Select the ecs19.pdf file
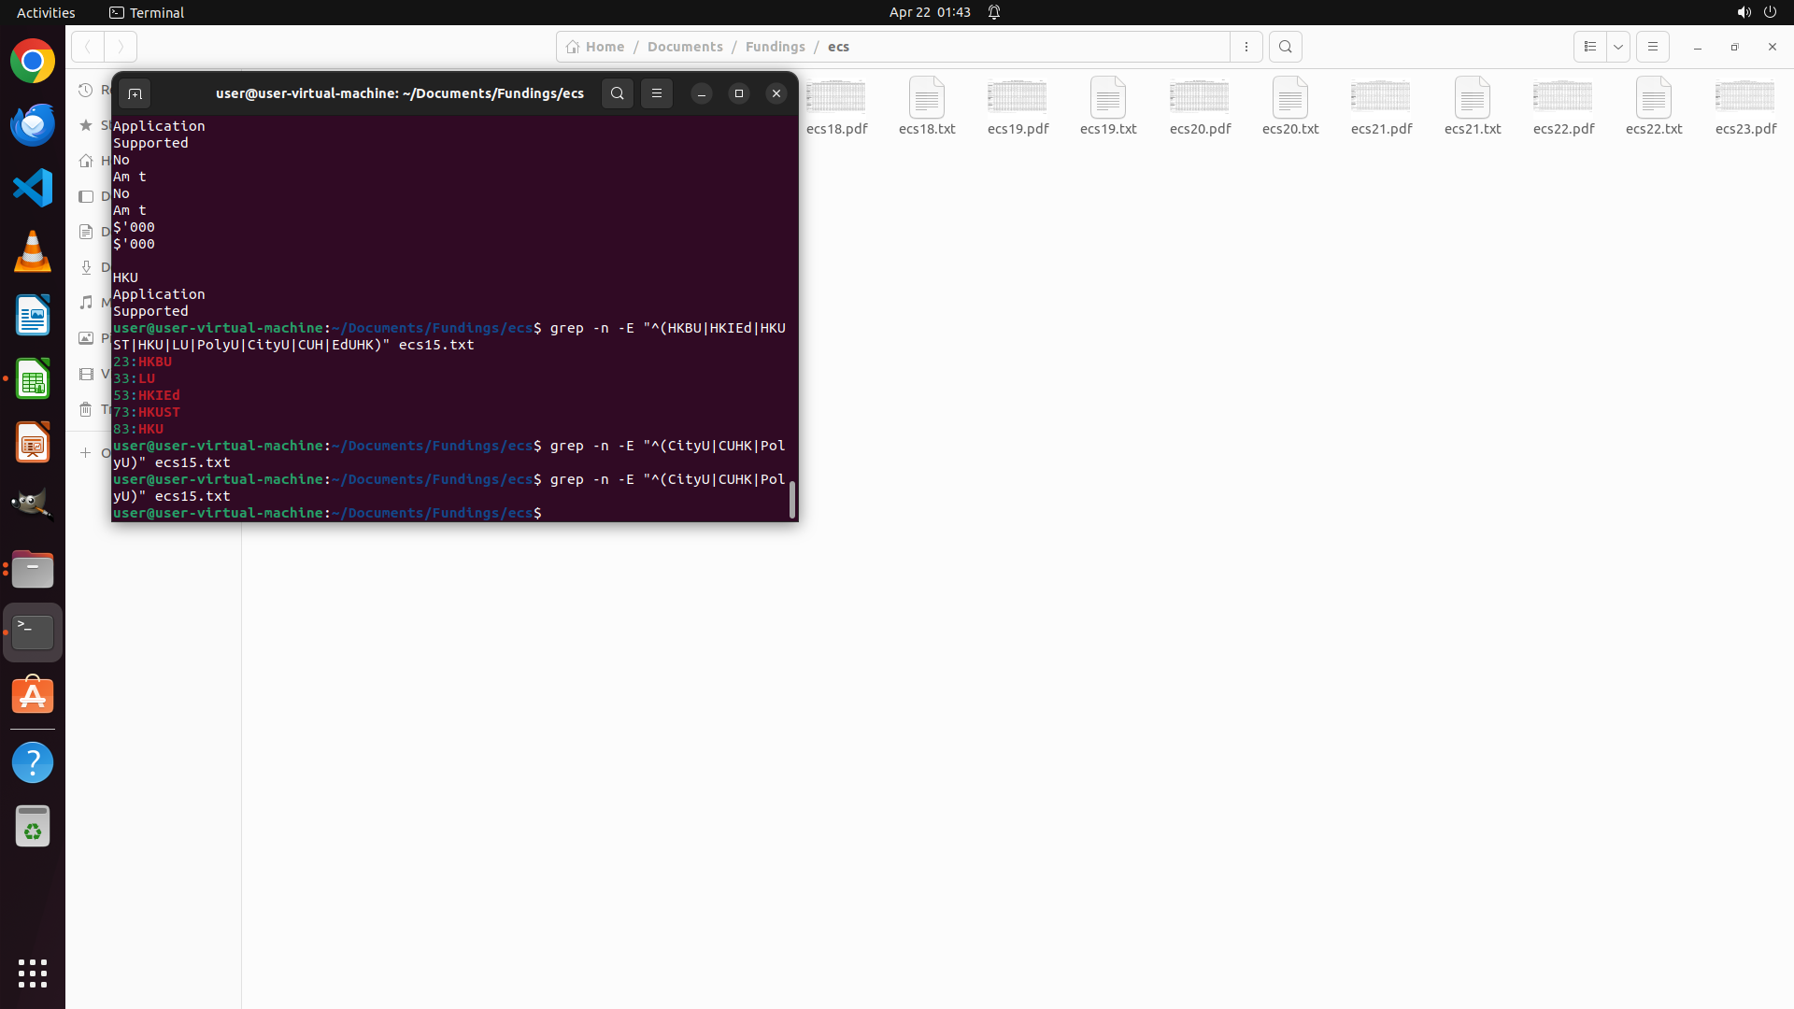The image size is (1794, 1009). (x=1018, y=107)
